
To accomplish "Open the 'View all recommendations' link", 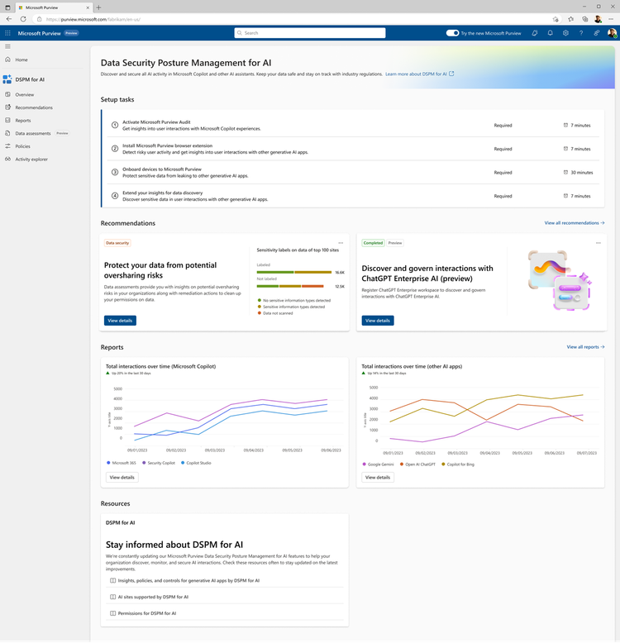I will point(574,223).
